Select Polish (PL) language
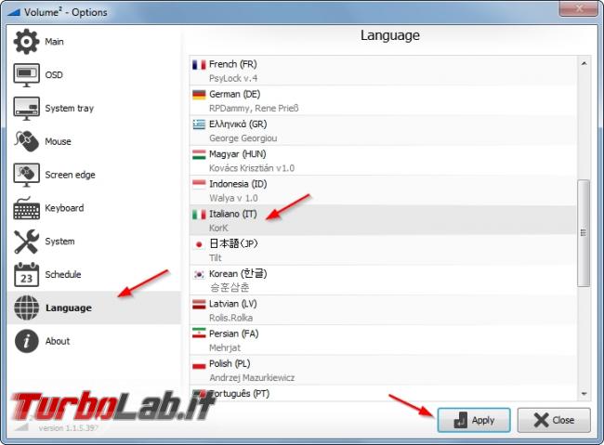 click(383, 371)
